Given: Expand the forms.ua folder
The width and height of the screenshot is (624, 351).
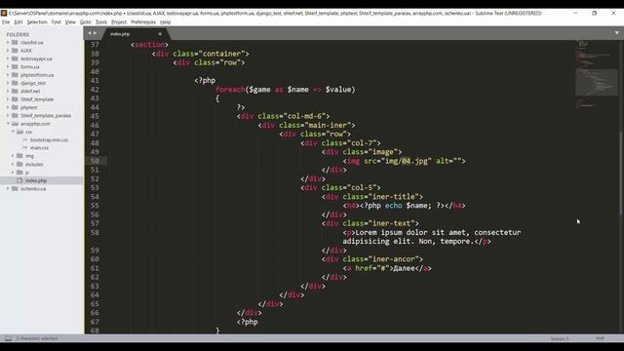Looking at the screenshot, I should pyautogui.click(x=8, y=67).
